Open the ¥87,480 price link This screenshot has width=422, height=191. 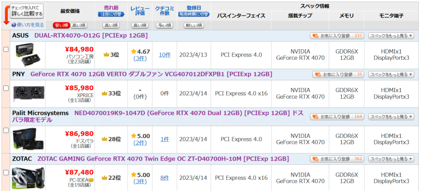coord(79,172)
